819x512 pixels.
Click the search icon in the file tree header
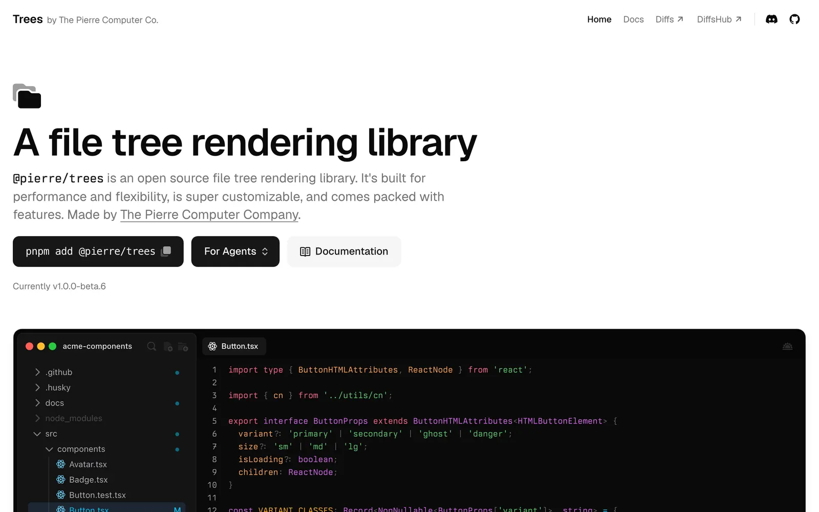tap(152, 347)
